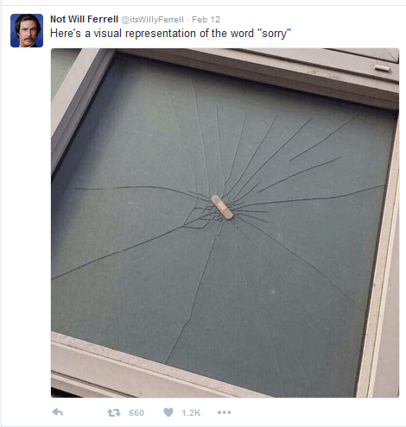Open the Ron Burgundy profile avatar
The height and width of the screenshot is (427, 406).
[x=27, y=30]
